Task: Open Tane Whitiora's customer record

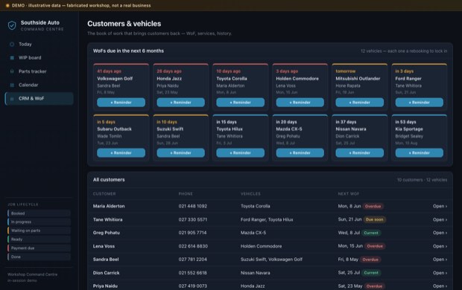Action: tap(440, 219)
